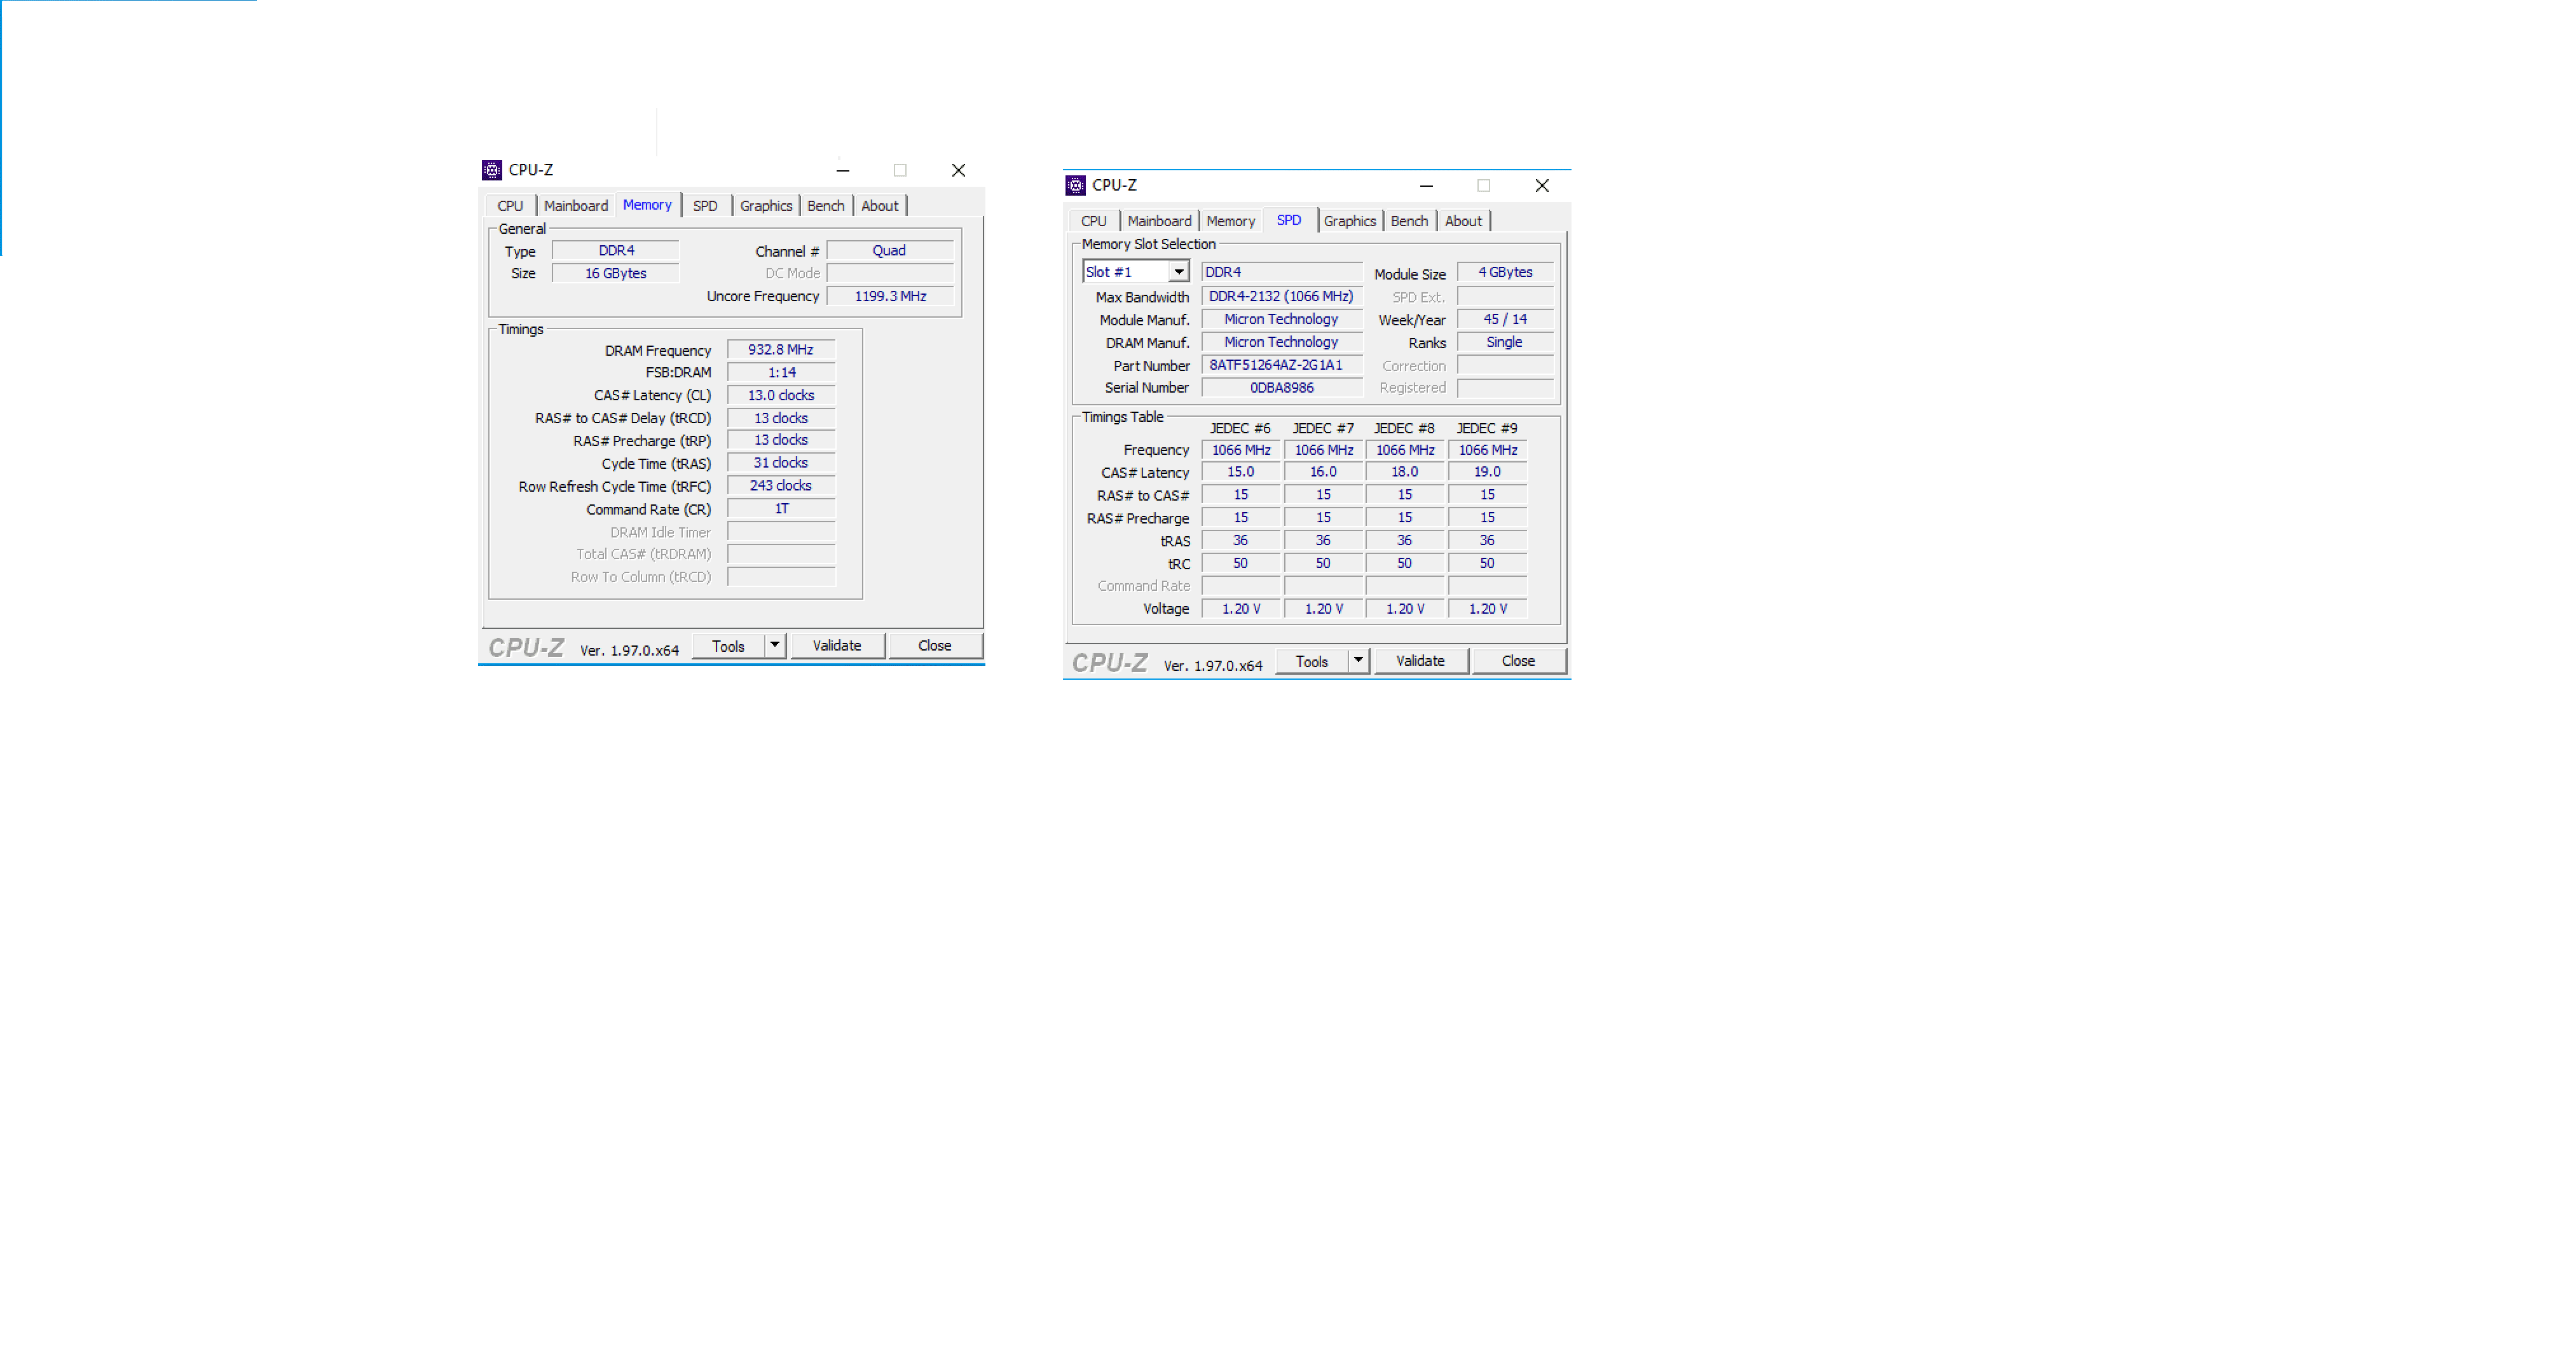The width and height of the screenshot is (2576, 1357).
Task: Click Tools button in left CPU-Z window
Action: click(x=728, y=647)
